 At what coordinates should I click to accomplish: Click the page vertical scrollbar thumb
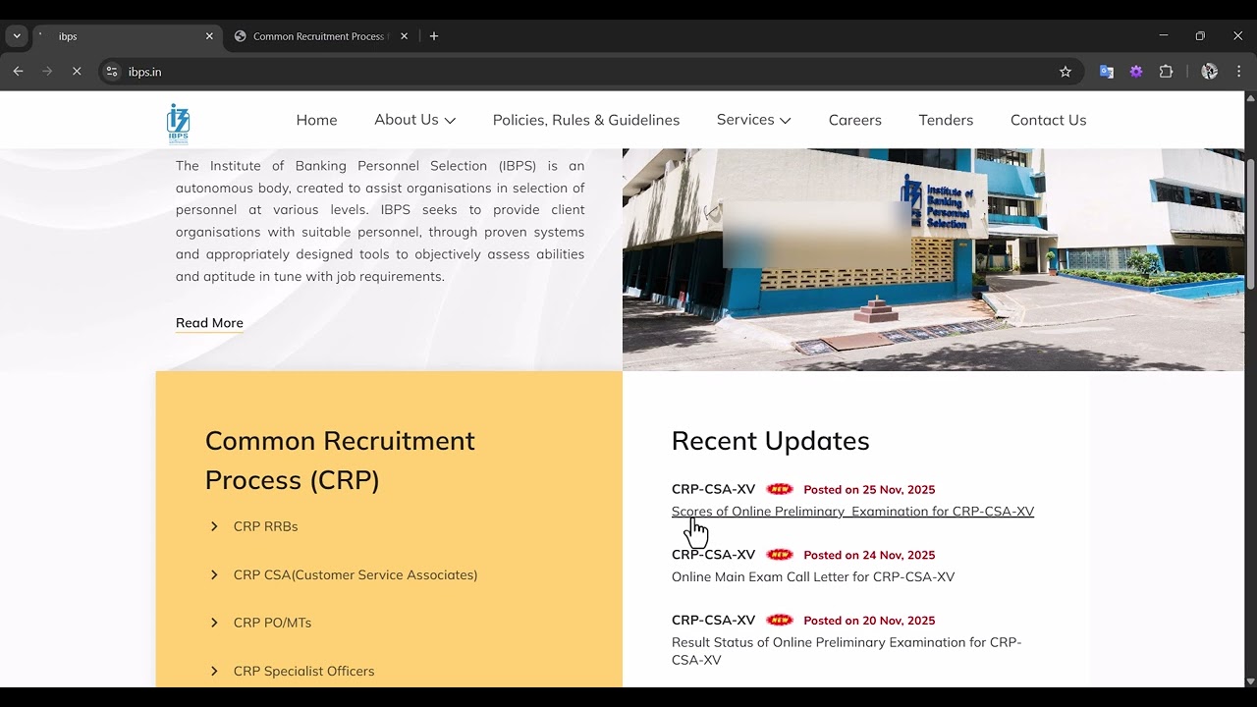coord(1250,224)
